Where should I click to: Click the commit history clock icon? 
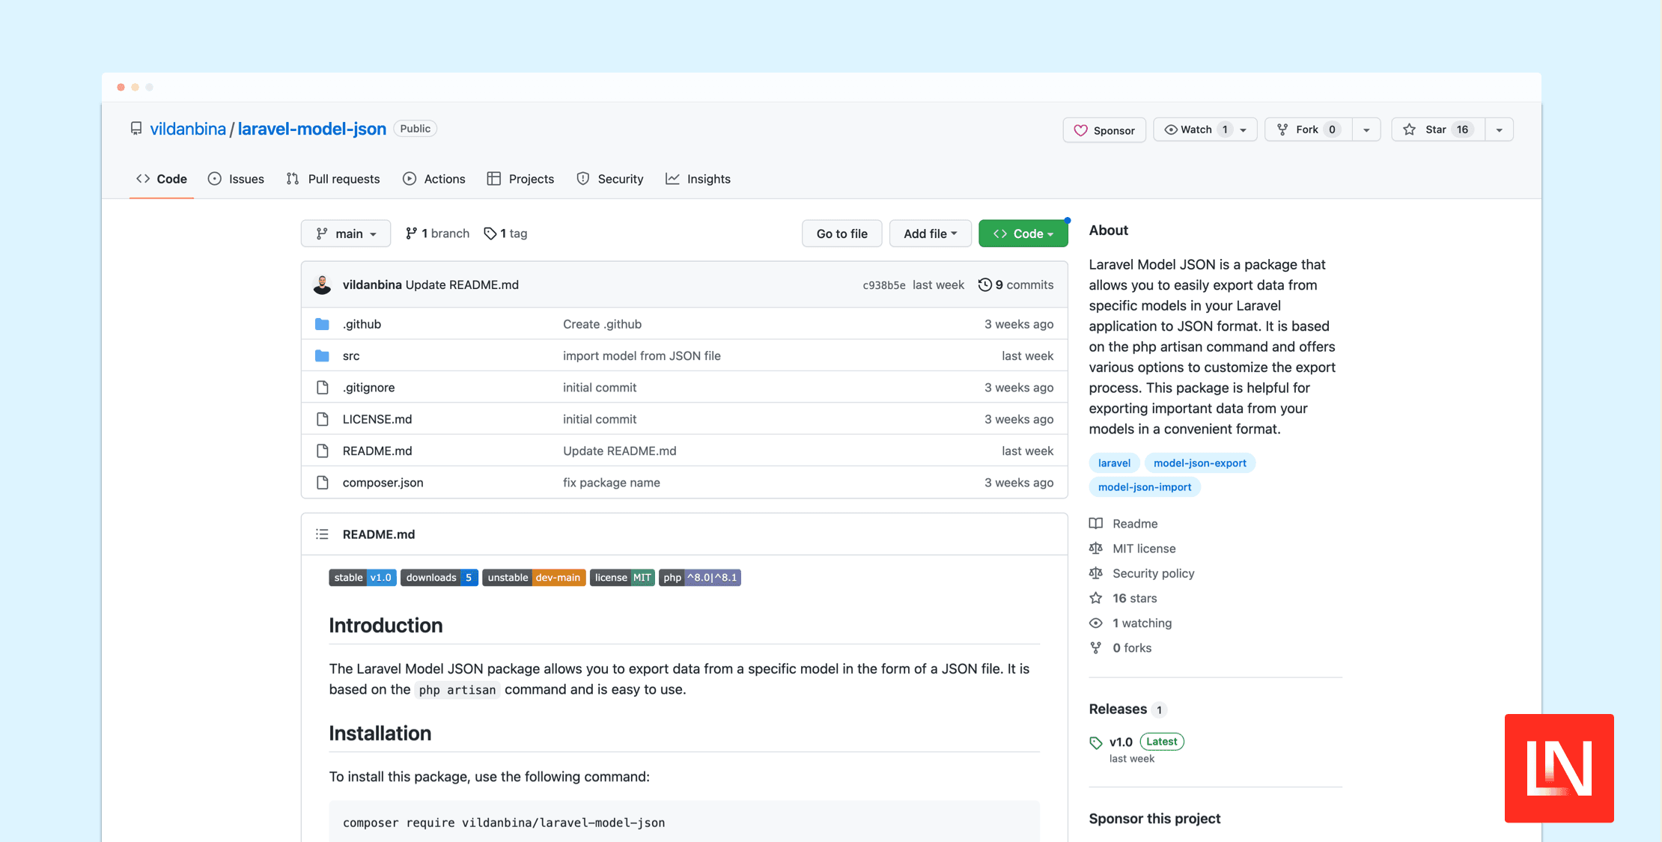[x=985, y=284]
